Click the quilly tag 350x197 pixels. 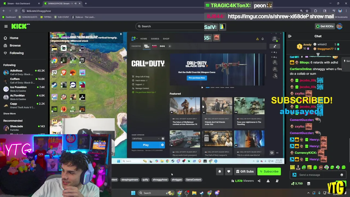pos(145,180)
